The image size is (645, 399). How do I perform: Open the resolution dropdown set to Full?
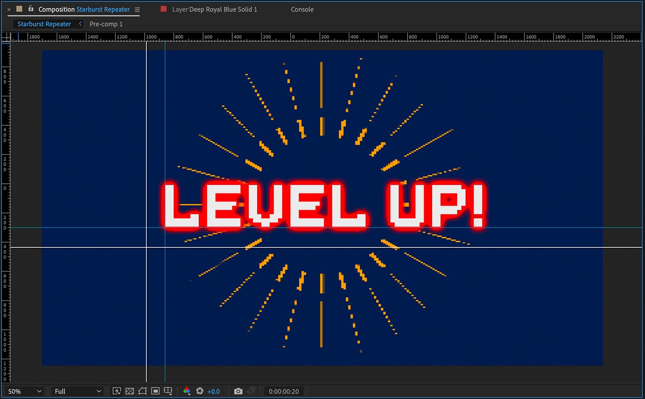pos(77,391)
